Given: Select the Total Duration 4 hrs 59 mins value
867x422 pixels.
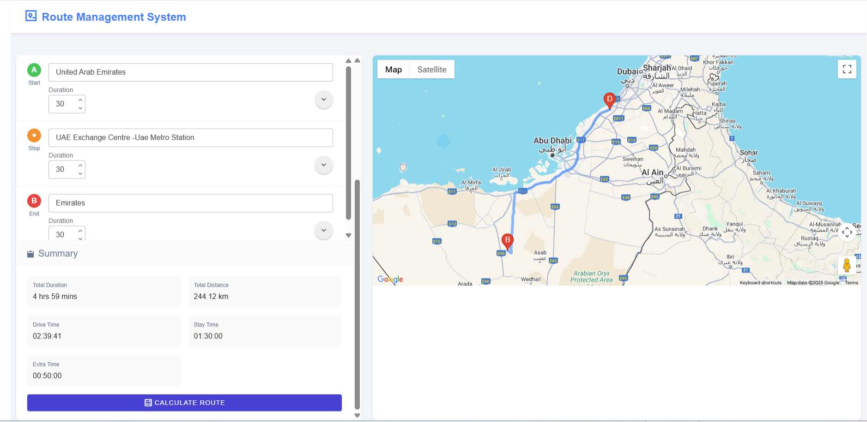Looking at the screenshot, I should [55, 297].
